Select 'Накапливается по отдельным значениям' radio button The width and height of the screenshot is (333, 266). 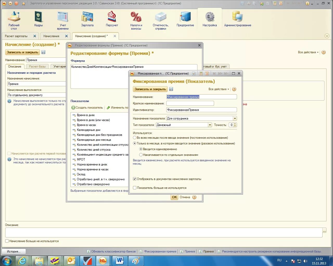tap(141, 155)
